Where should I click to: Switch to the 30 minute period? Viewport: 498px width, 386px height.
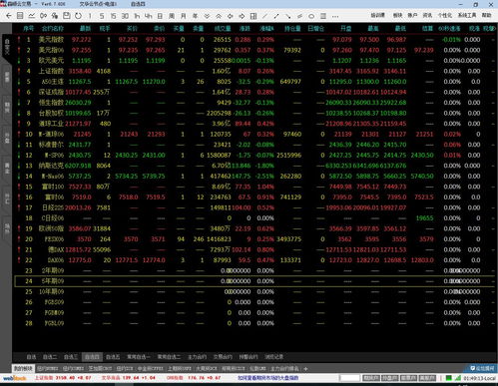point(125,16)
